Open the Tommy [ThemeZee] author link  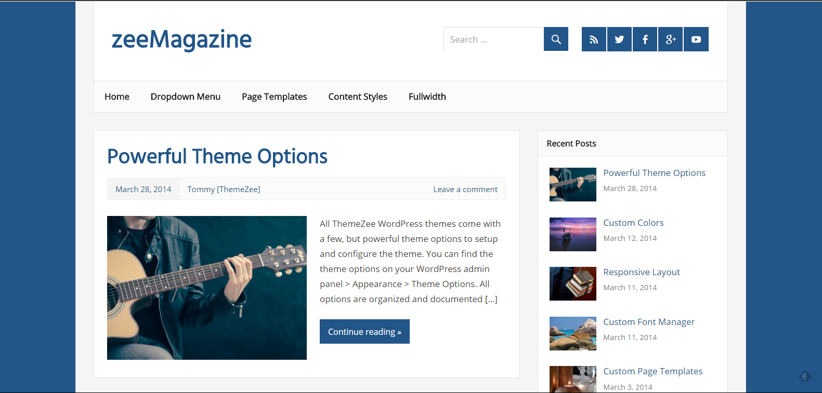[224, 189]
